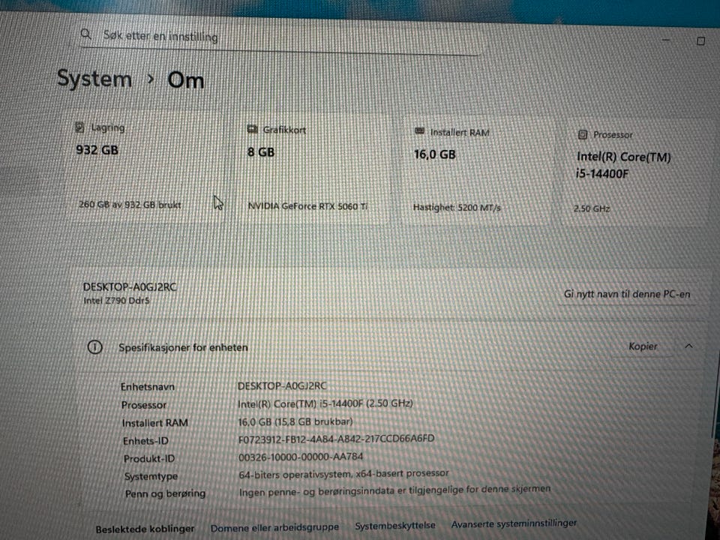Image resolution: width=720 pixels, height=540 pixels.
Task: Open the Systembeskyttelse link
Action: click(x=395, y=525)
